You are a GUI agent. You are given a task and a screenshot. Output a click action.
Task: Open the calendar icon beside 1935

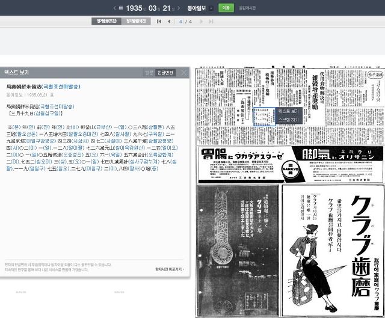[121, 8]
